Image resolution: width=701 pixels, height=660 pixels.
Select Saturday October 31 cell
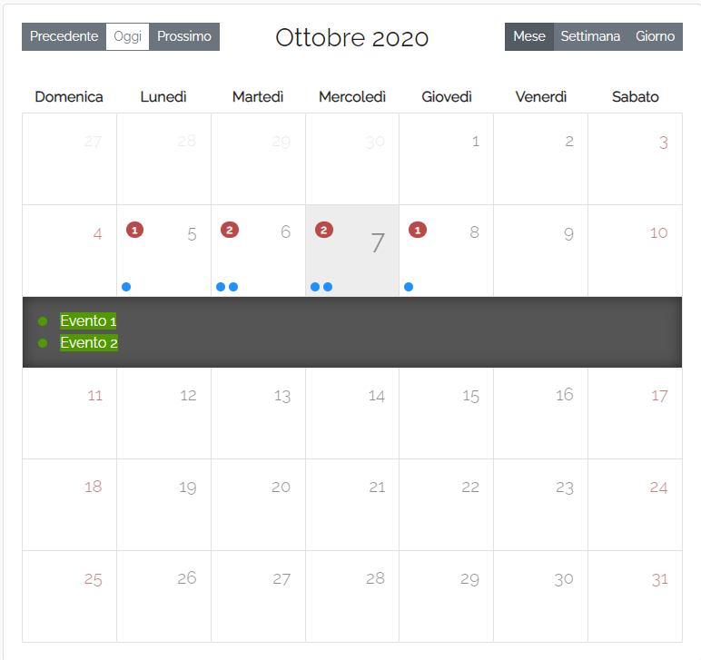point(635,596)
